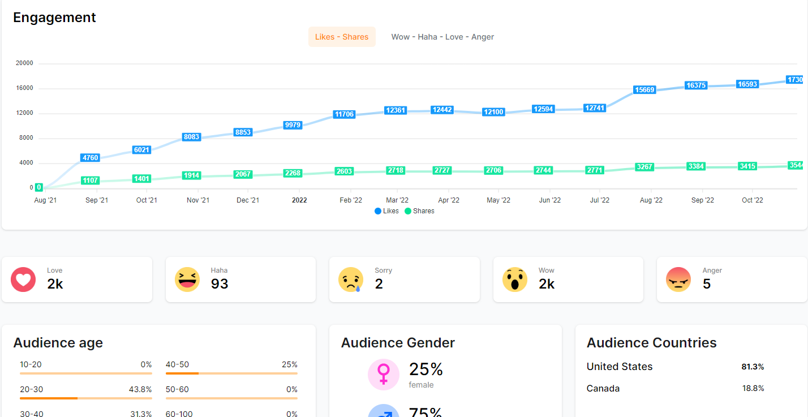Click the Canada country row
The height and width of the screenshot is (417, 808).
pyautogui.click(x=676, y=388)
